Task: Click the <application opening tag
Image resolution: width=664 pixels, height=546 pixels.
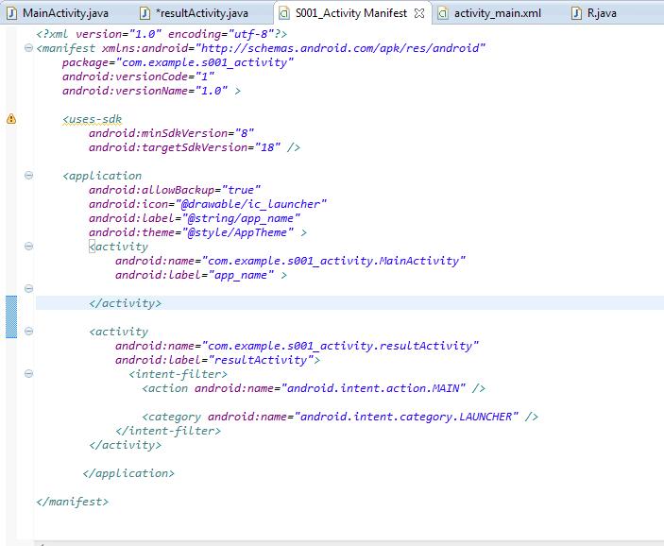Action: [x=102, y=176]
